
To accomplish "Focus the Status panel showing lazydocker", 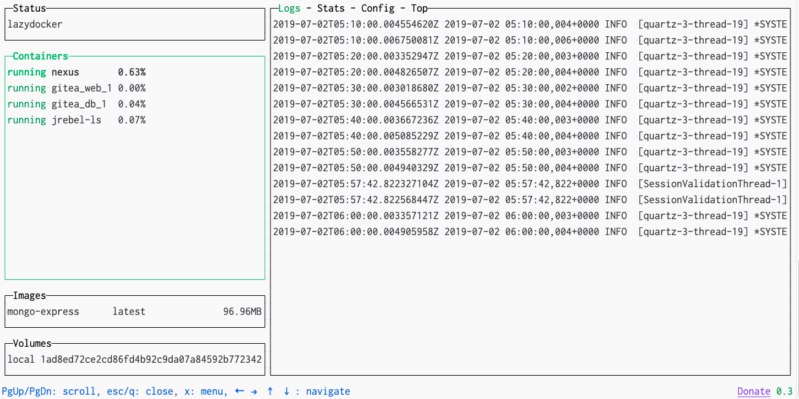I will click(134, 25).
